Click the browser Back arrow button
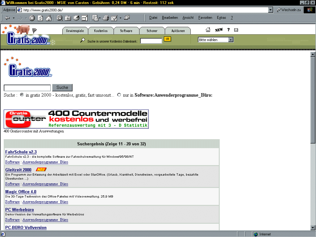Screen dimensions: 316x237 click(7, 18)
